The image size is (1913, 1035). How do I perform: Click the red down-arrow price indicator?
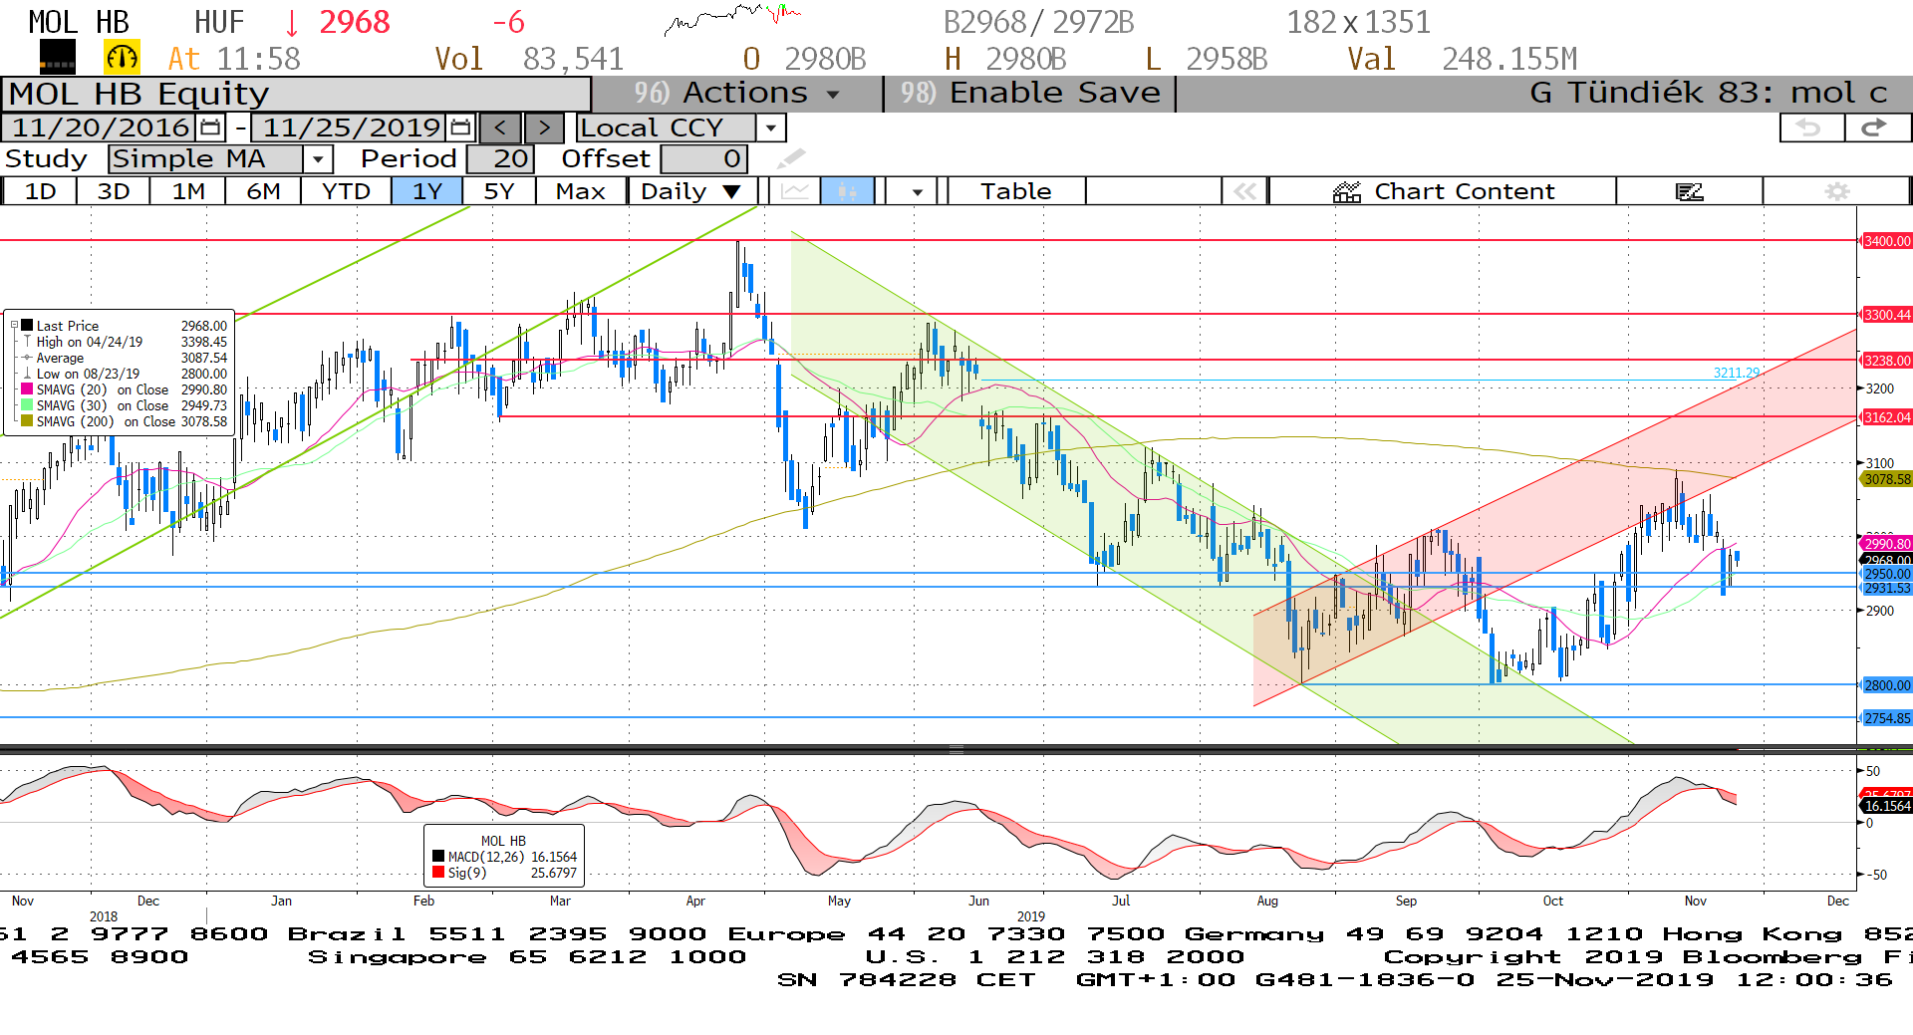[292, 22]
